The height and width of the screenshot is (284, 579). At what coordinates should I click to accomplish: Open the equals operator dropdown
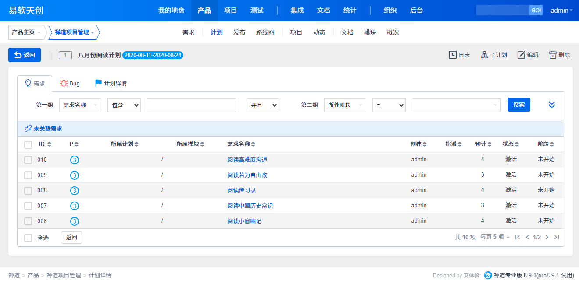click(389, 105)
